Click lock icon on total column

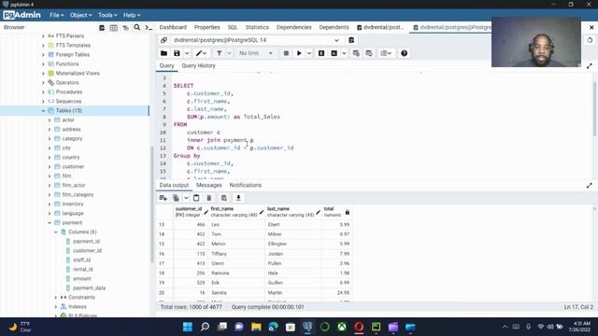[347, 212]
